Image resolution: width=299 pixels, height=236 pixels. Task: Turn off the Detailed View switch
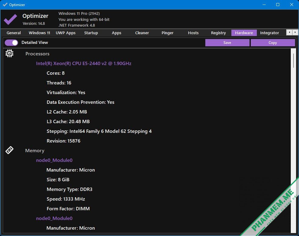(11, 42)
